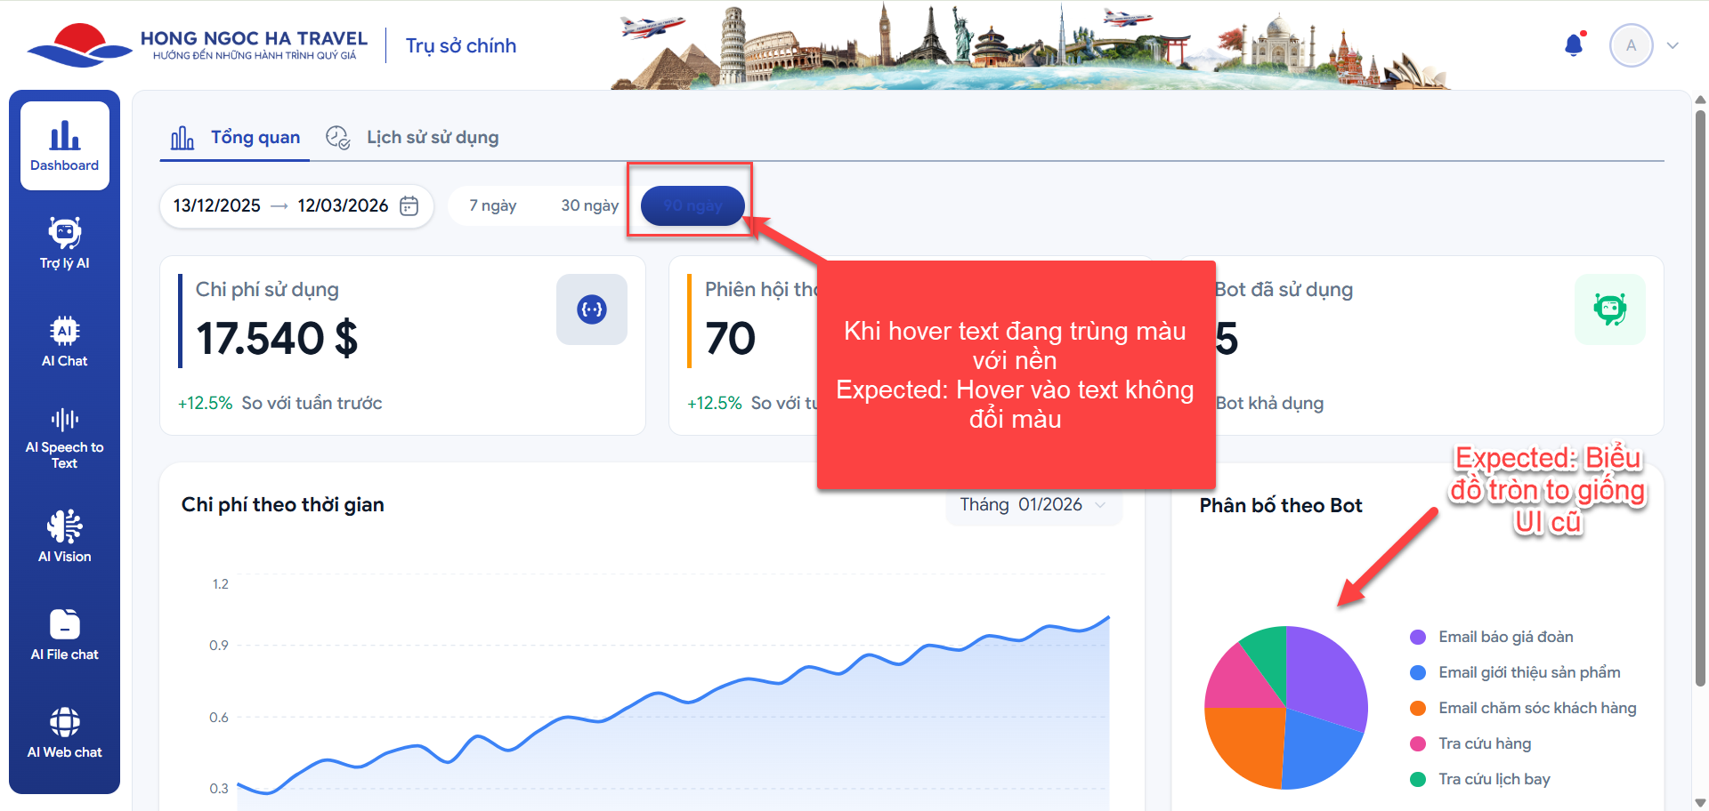Click the notification bell icon
Screen dimensions: 1709x811
pos(1574,45)
